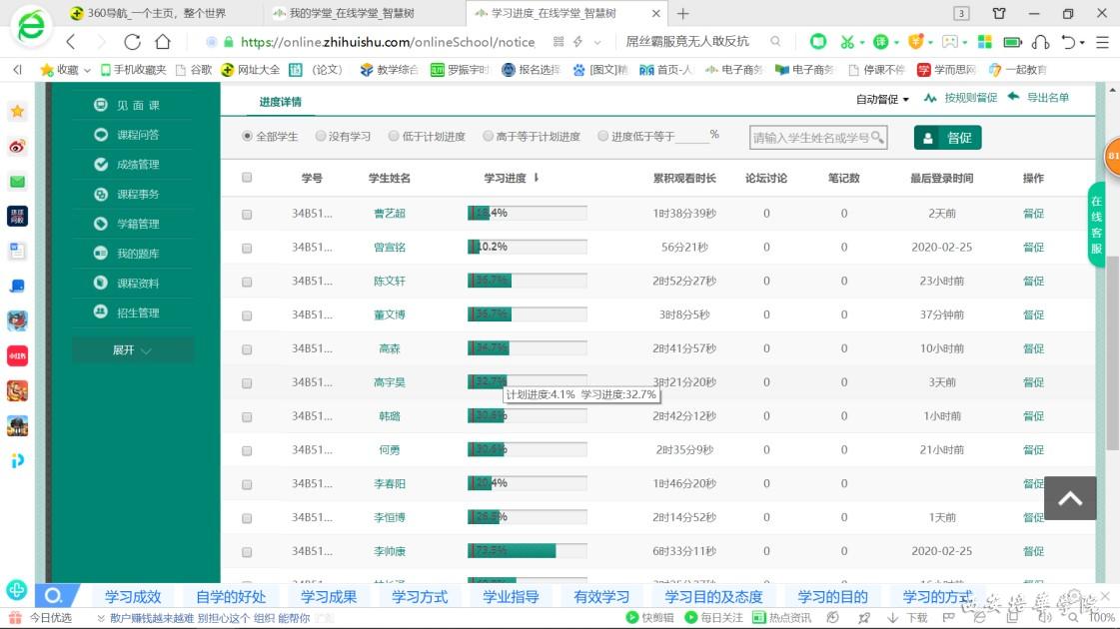Image resolution: width=1120 pixels, height=629 pixels.
Task: Click the 导出名单 export icon
Action: [x=1013, y=97]
